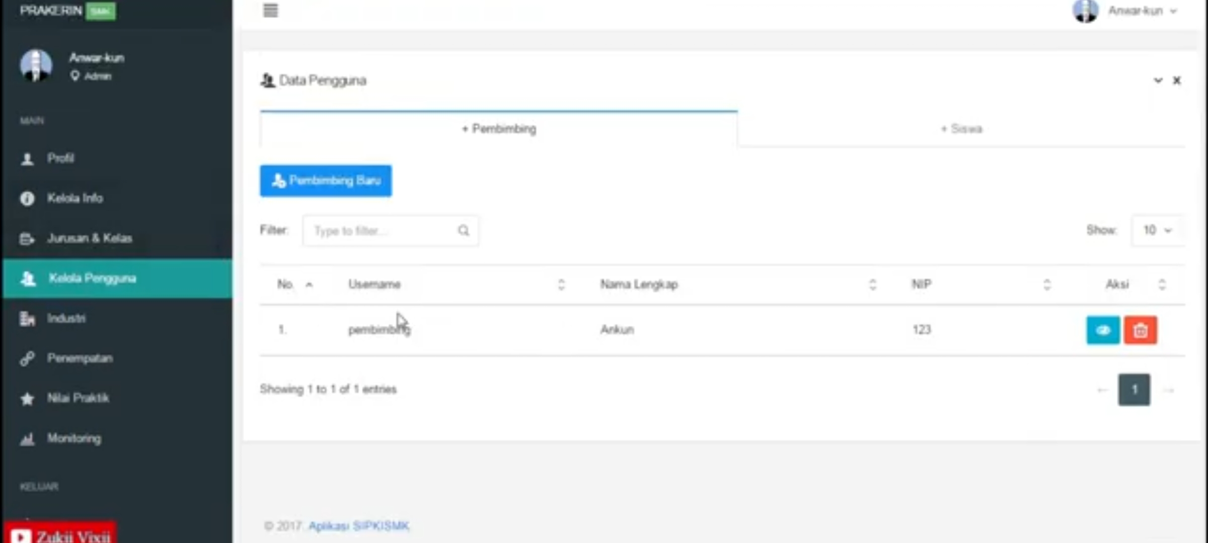Open Profil from the sidebar
Viewport: 1208px width, 543px height.
[x=60, y=158]
